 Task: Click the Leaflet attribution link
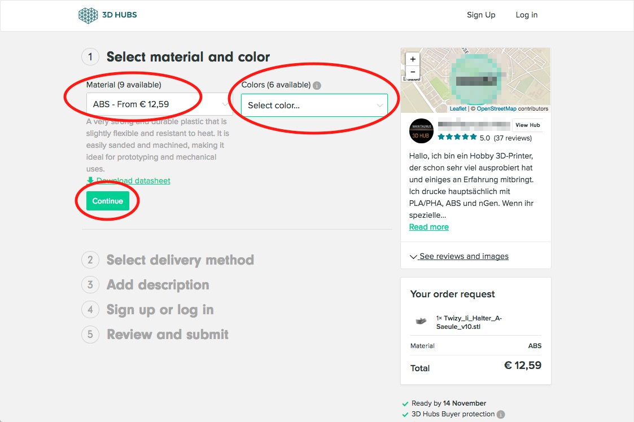click(x=458, y=109)
